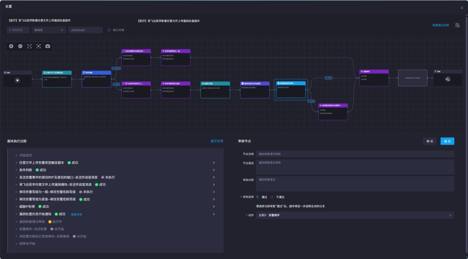Click the 默认环境 globe icon
Screen dimensions: 468x259
(109, 30)
